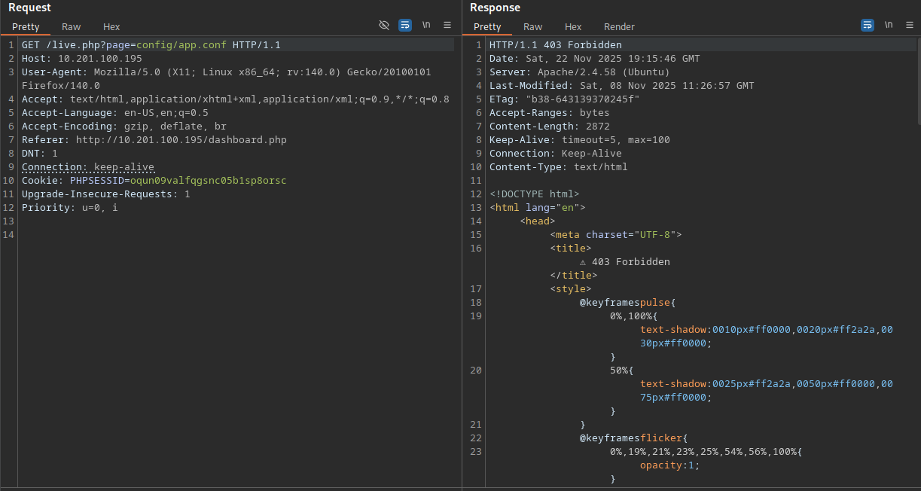
Task: Open the Response Render tab
Action: pyautogui.click(x=619, y=27)
